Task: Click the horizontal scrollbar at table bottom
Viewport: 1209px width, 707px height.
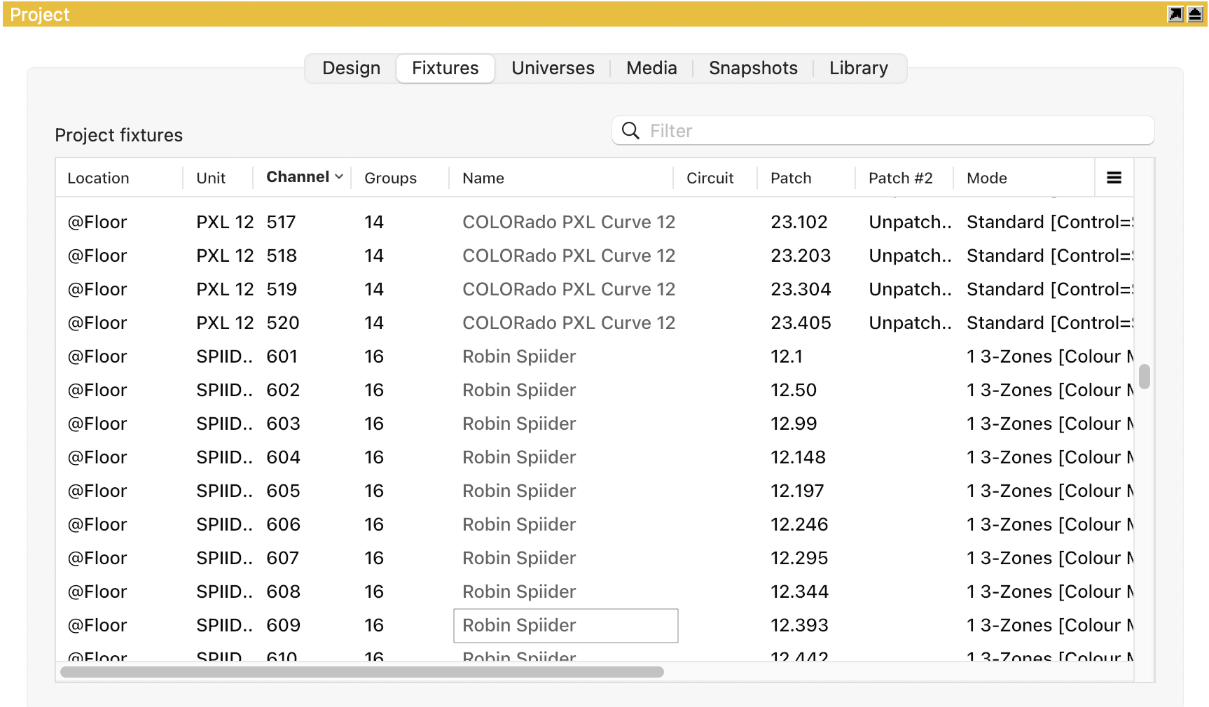Action: (x=361, y=672)
